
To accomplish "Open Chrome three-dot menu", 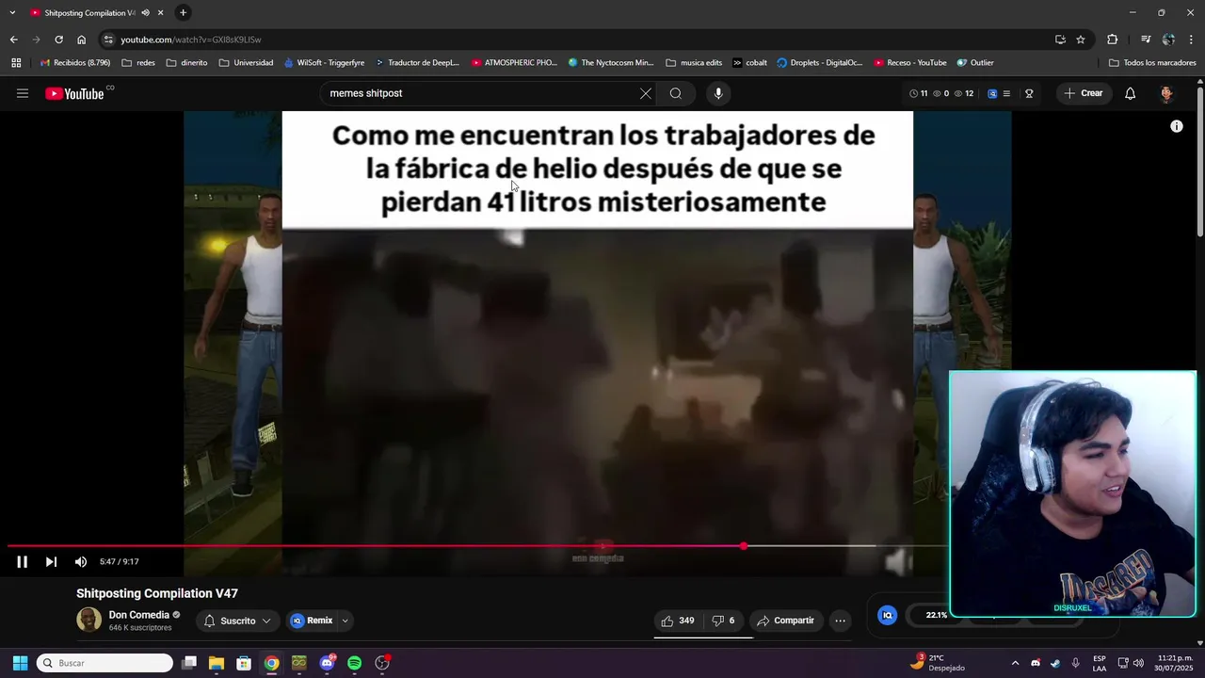I will pos(1191,40).
